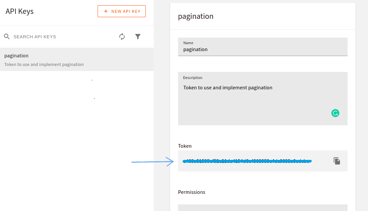Click the plus icon on New API Key
368x211 pixels.
(x=106, y=11)
